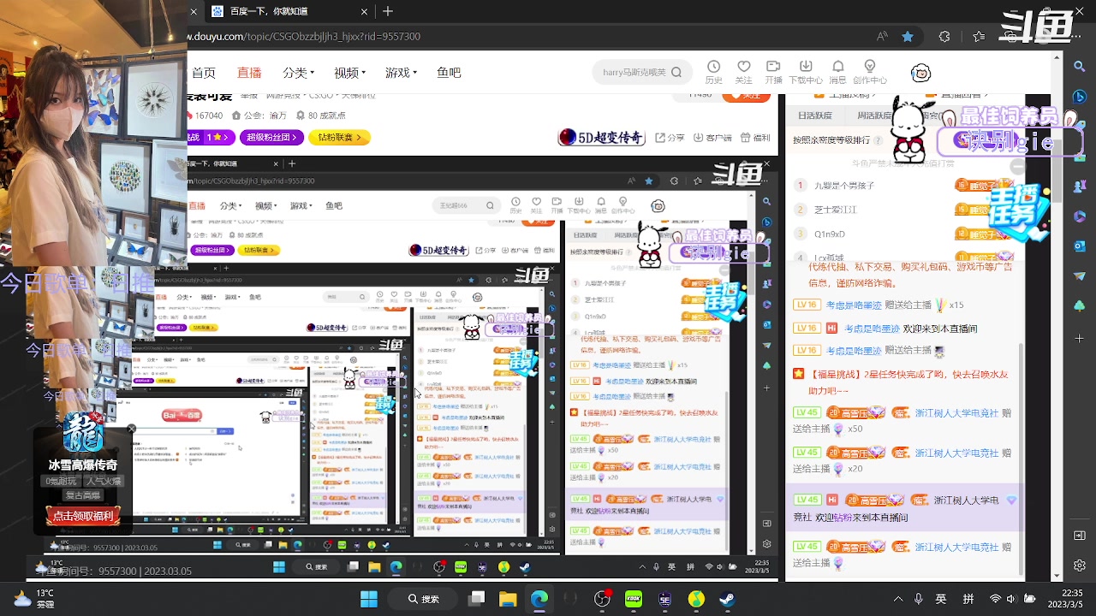
Task: Open 消息 bell notifications icon
Action: tap(837, 72)
